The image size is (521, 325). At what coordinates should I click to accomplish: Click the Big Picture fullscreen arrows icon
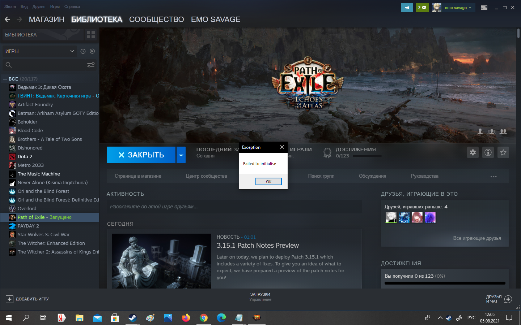point(484,7)
